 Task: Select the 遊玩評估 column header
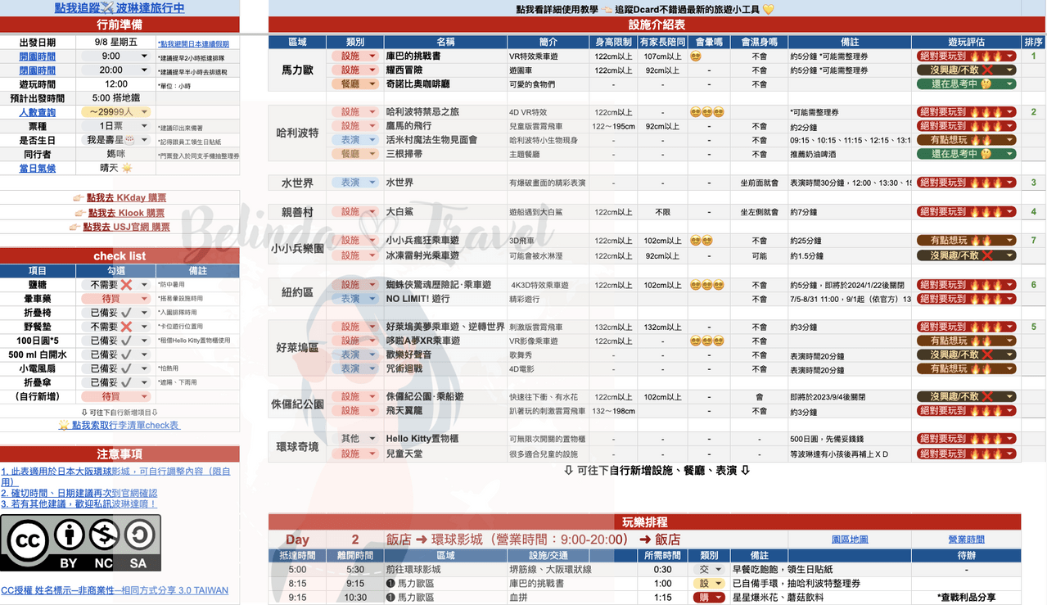tap(967, 42)
